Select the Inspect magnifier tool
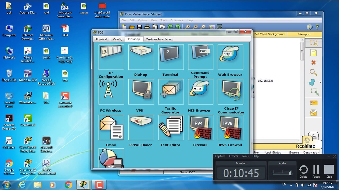Screen dimensions: 339x190 [x=314, y=72]
